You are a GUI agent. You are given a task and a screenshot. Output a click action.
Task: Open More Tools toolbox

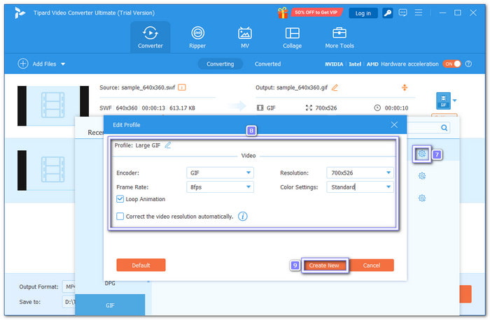tap(339, 37)
